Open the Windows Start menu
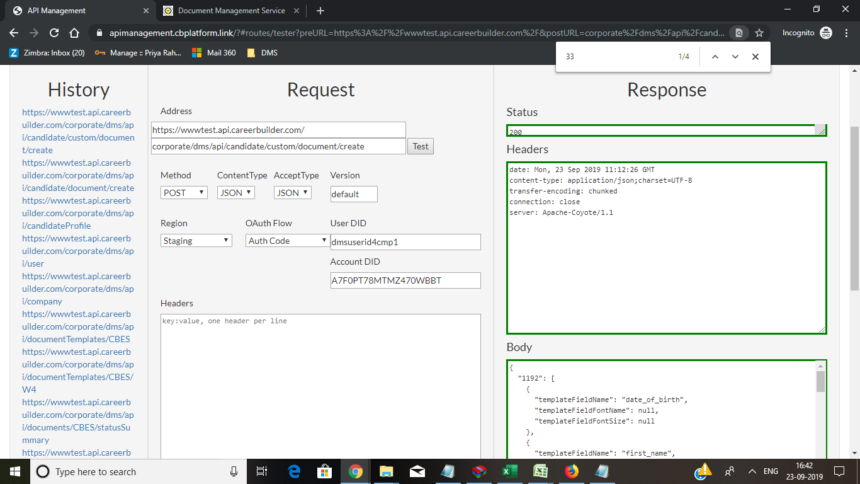 tap(15, 471)
